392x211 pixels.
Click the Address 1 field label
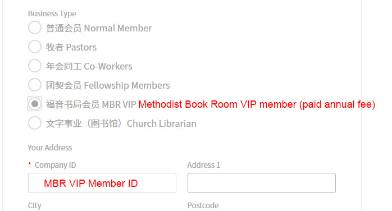pos(204,165)
